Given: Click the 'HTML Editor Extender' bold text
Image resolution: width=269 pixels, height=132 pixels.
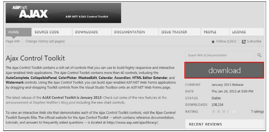Looking at the screenshot, I should (x=150, y=78).
